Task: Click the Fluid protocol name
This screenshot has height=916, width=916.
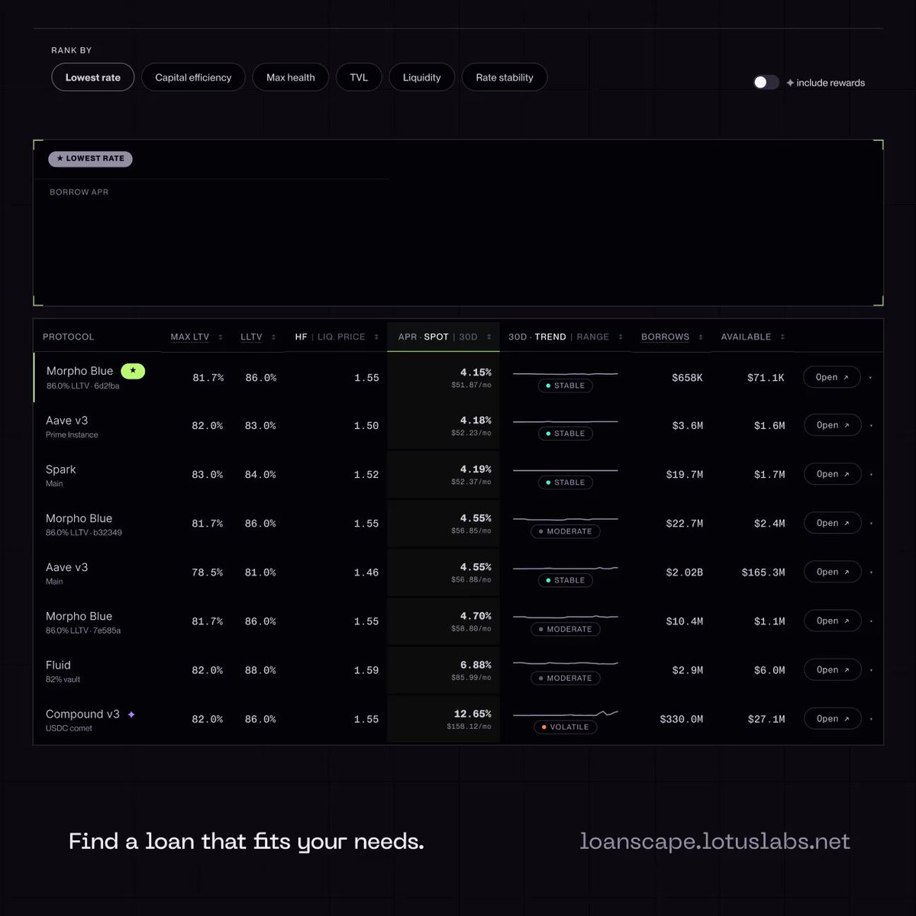Action: click(x=58, y=665)
